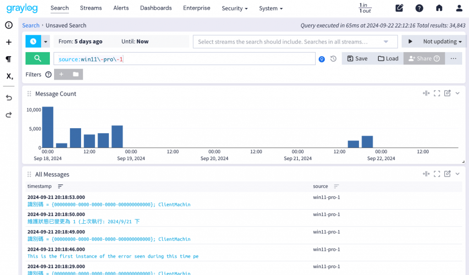Click the Graylog logo
The width and height of the screenshot is (469, 275).
(x=22, y=8)
